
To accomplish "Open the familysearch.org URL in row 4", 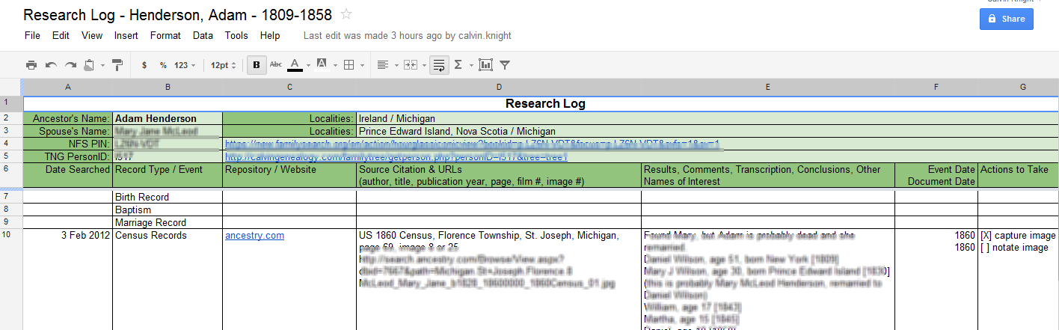I will [472, 144].
